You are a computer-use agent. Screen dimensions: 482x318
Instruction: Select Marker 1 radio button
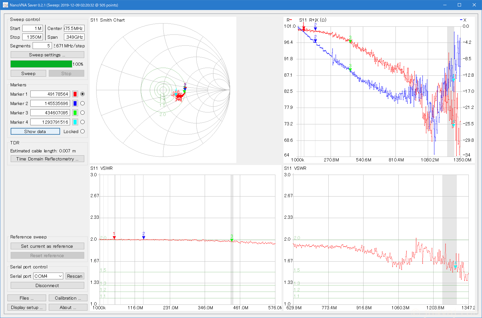tap(83, 94)
